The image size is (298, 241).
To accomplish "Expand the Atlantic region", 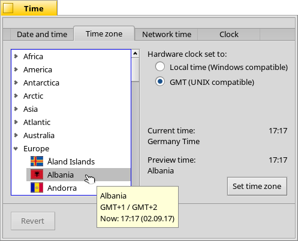I will pyautogui.click(x=16, y=122).
